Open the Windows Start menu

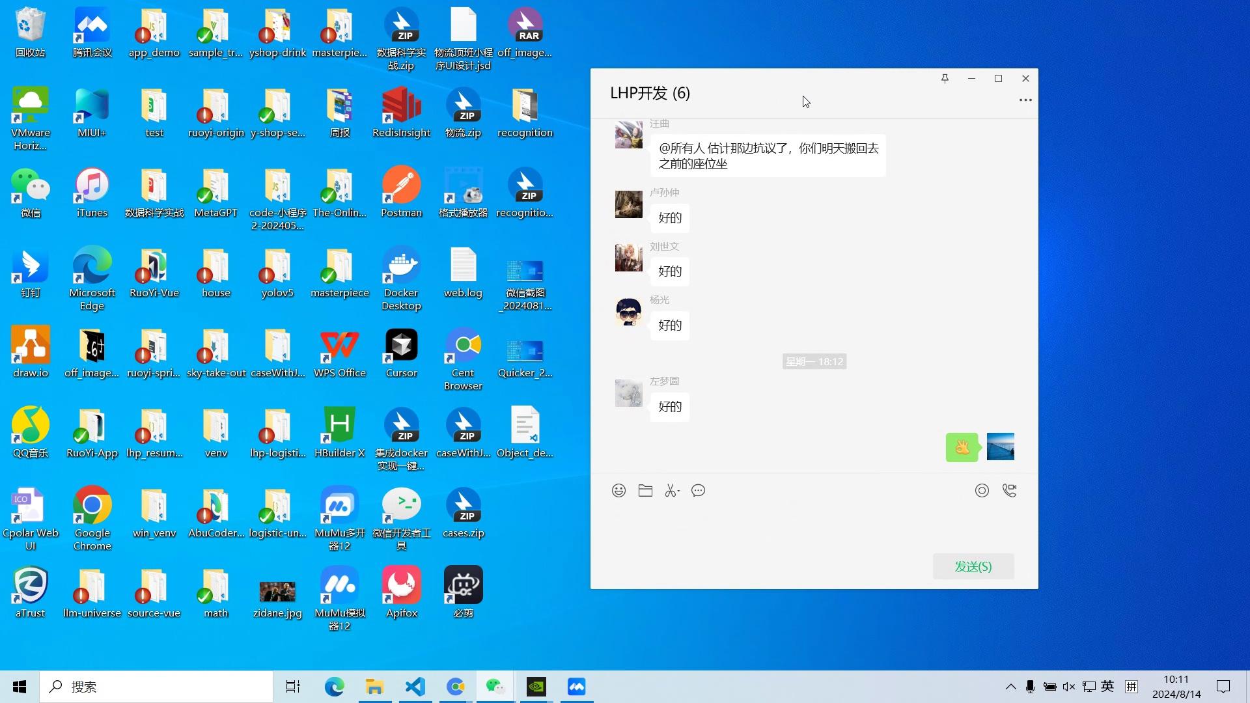click(20, 687)
